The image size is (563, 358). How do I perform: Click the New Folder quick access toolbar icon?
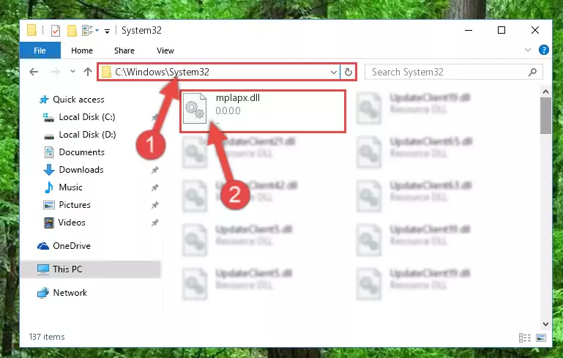[x=72, y=31]
